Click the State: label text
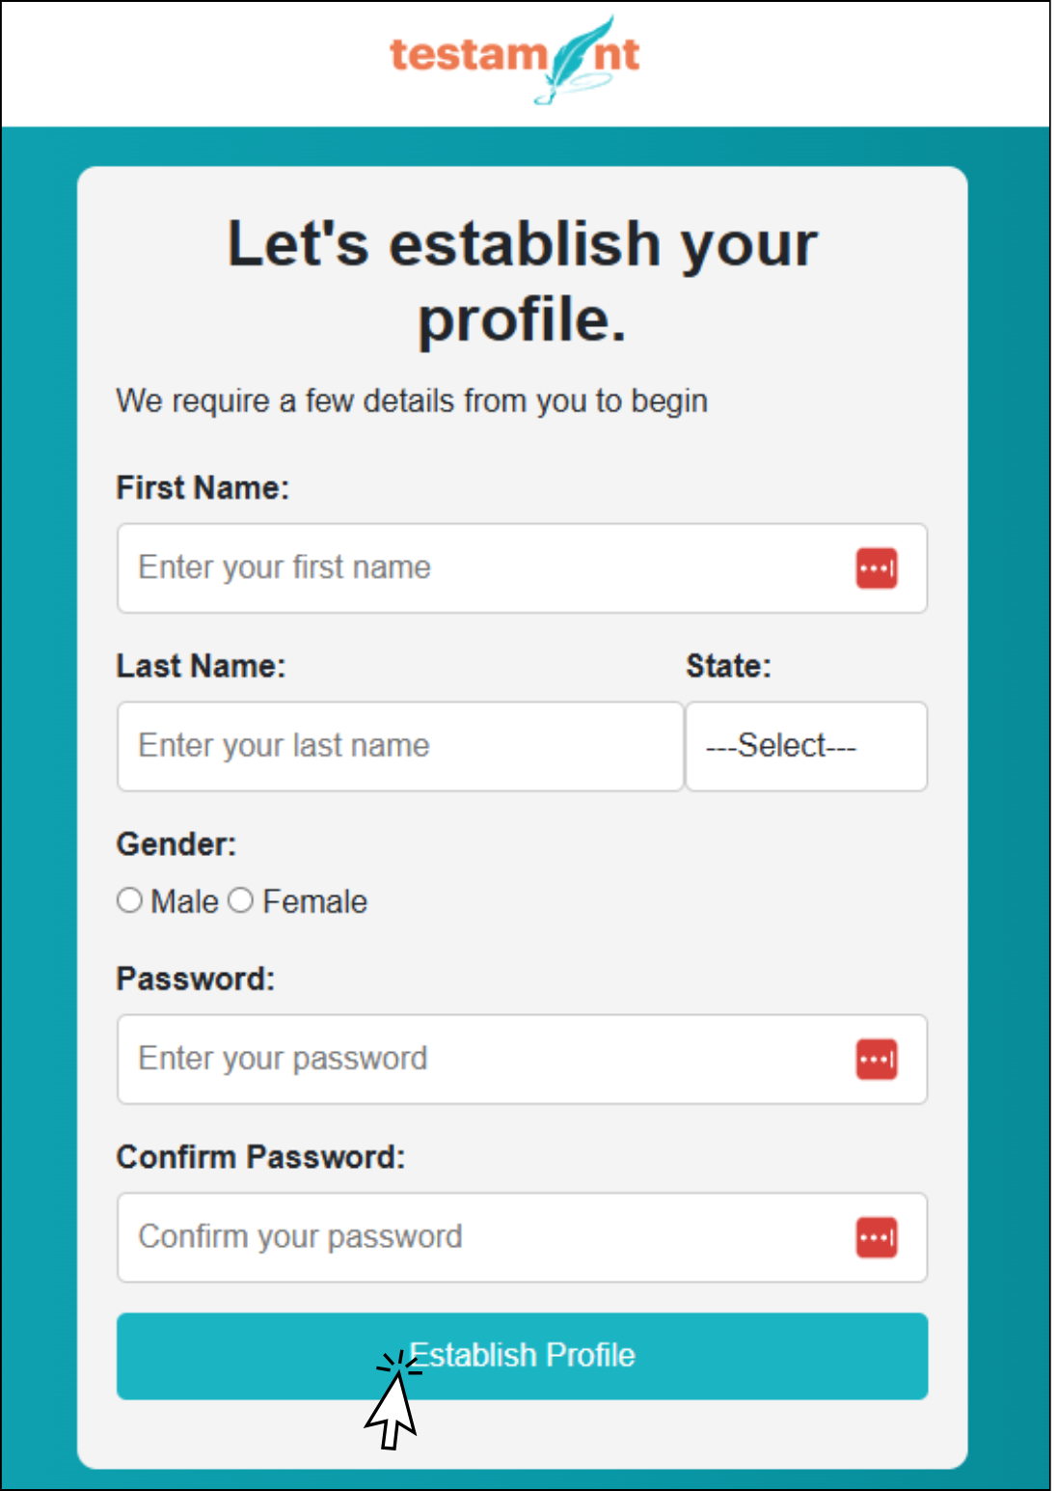 pyautogui.click(x=728, y=666)
